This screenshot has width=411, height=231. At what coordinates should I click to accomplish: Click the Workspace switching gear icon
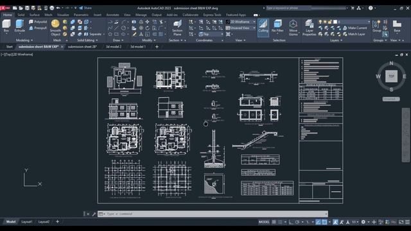[363, 222]
